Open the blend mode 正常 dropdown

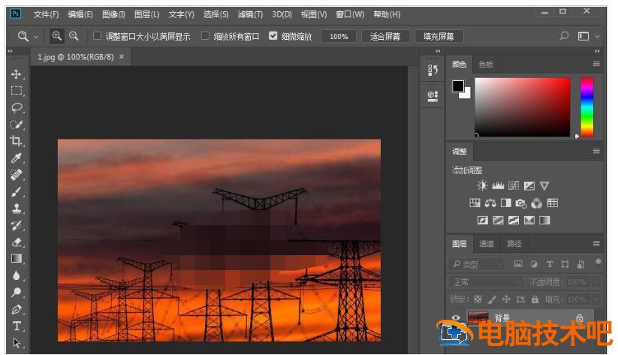pos(484,282)
